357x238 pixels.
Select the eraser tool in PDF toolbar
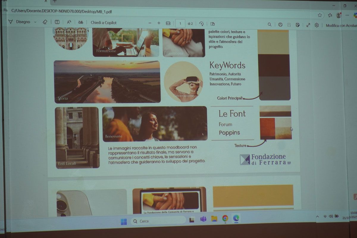click(x=45, y=22)
